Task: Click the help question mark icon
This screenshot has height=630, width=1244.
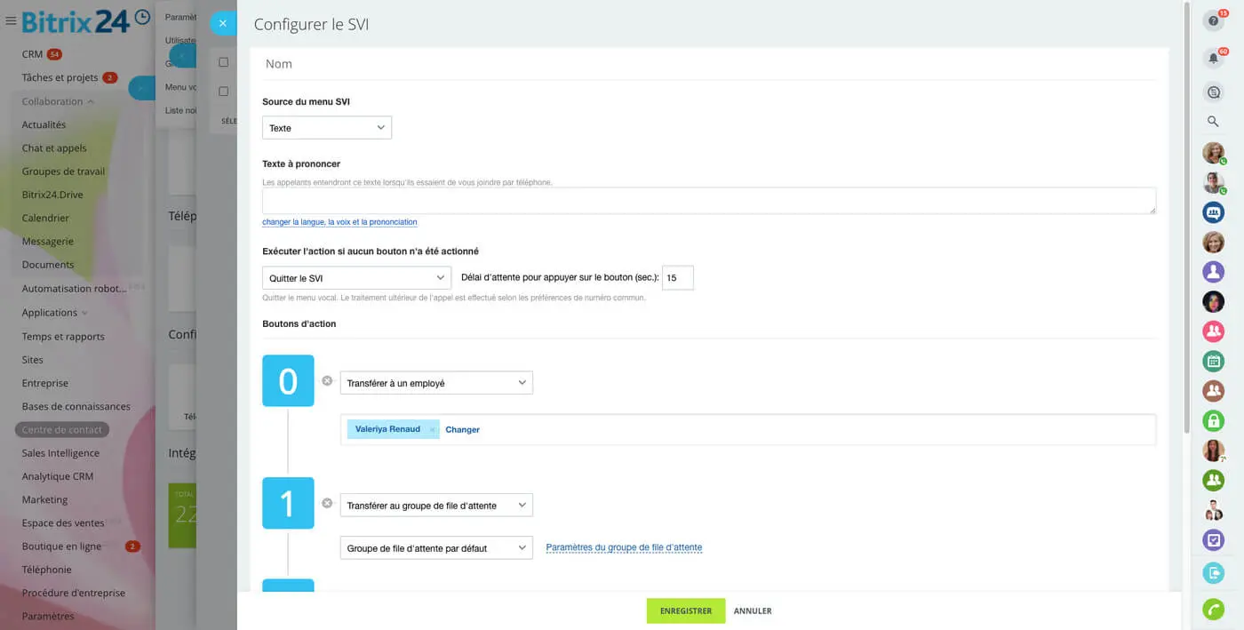Action: click(1213, 21)
